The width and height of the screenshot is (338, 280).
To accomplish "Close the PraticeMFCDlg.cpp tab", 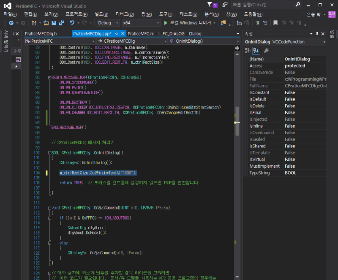I will click(x=123, y=33).
